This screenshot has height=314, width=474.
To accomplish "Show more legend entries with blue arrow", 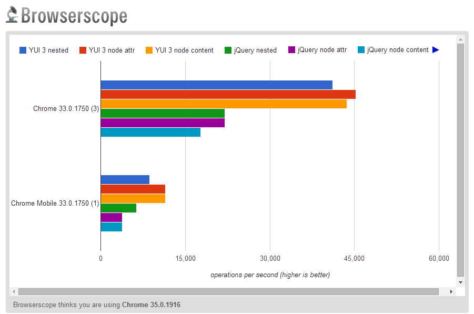I will click(x=436, y=50).
